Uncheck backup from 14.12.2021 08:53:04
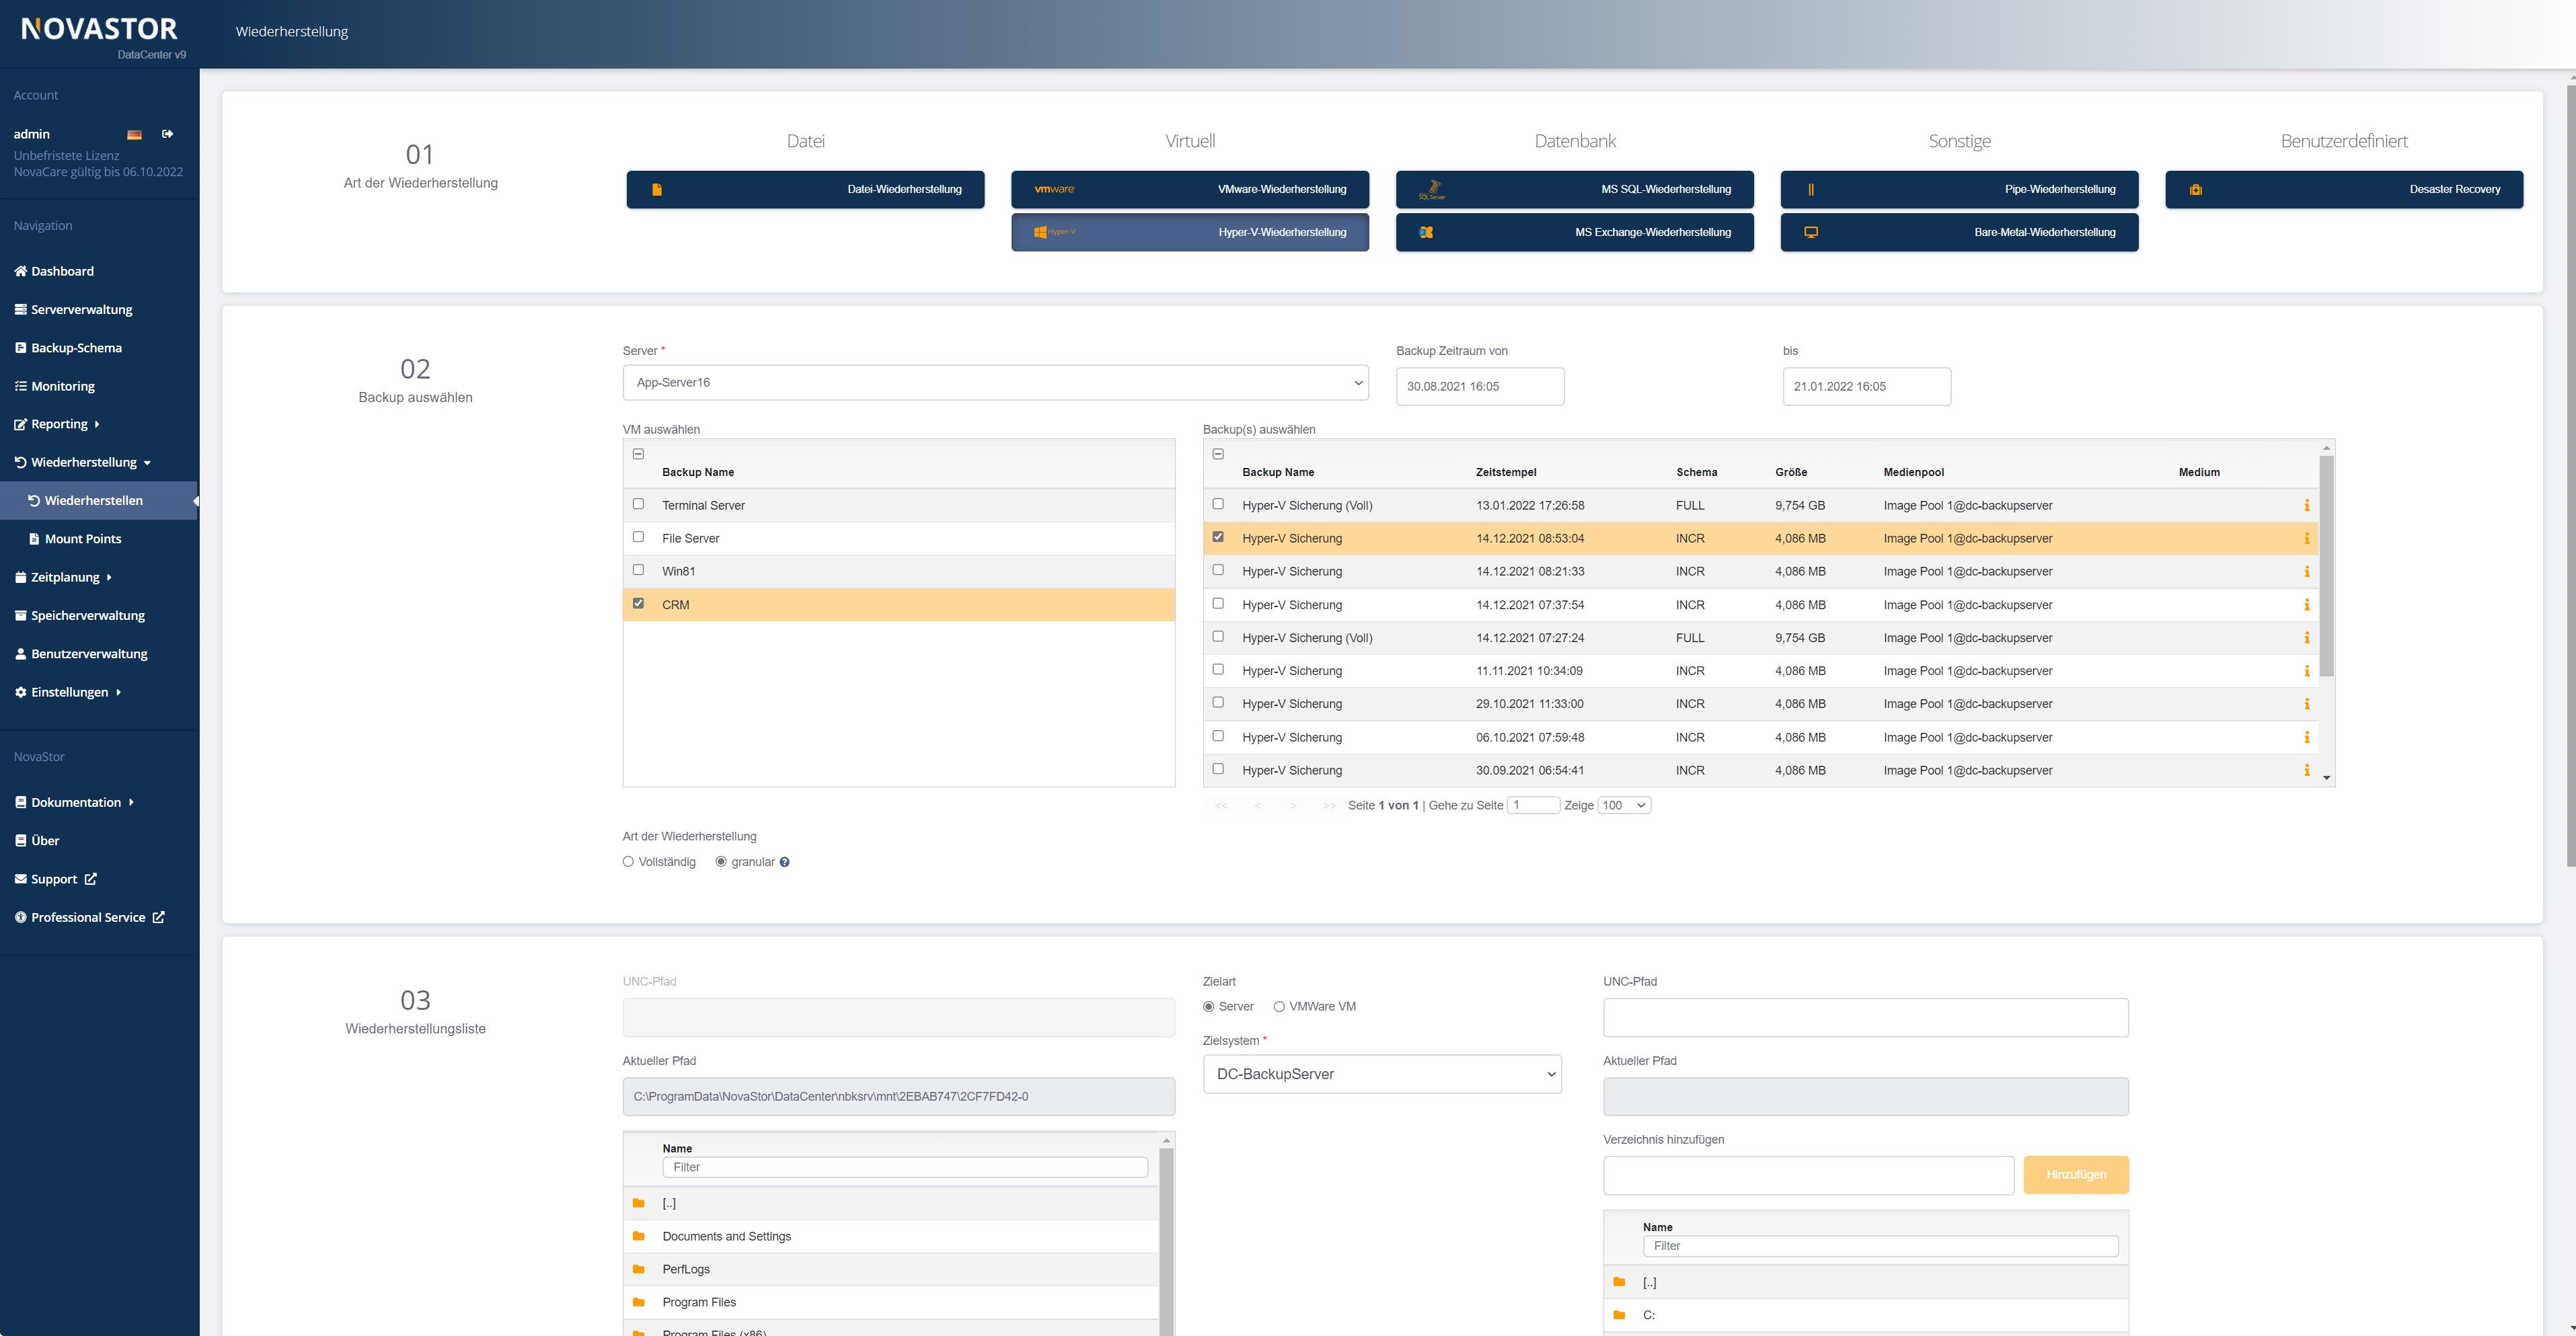Screen dimensions: 2576x1336 (x=1218, y=537)
